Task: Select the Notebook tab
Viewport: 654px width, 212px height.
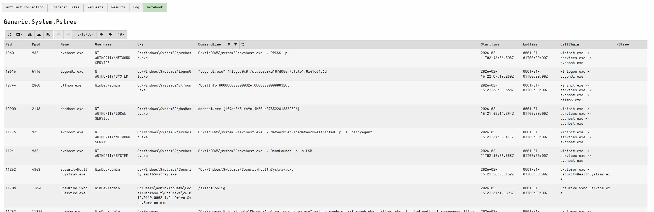Action: click(x=155, y=7)
